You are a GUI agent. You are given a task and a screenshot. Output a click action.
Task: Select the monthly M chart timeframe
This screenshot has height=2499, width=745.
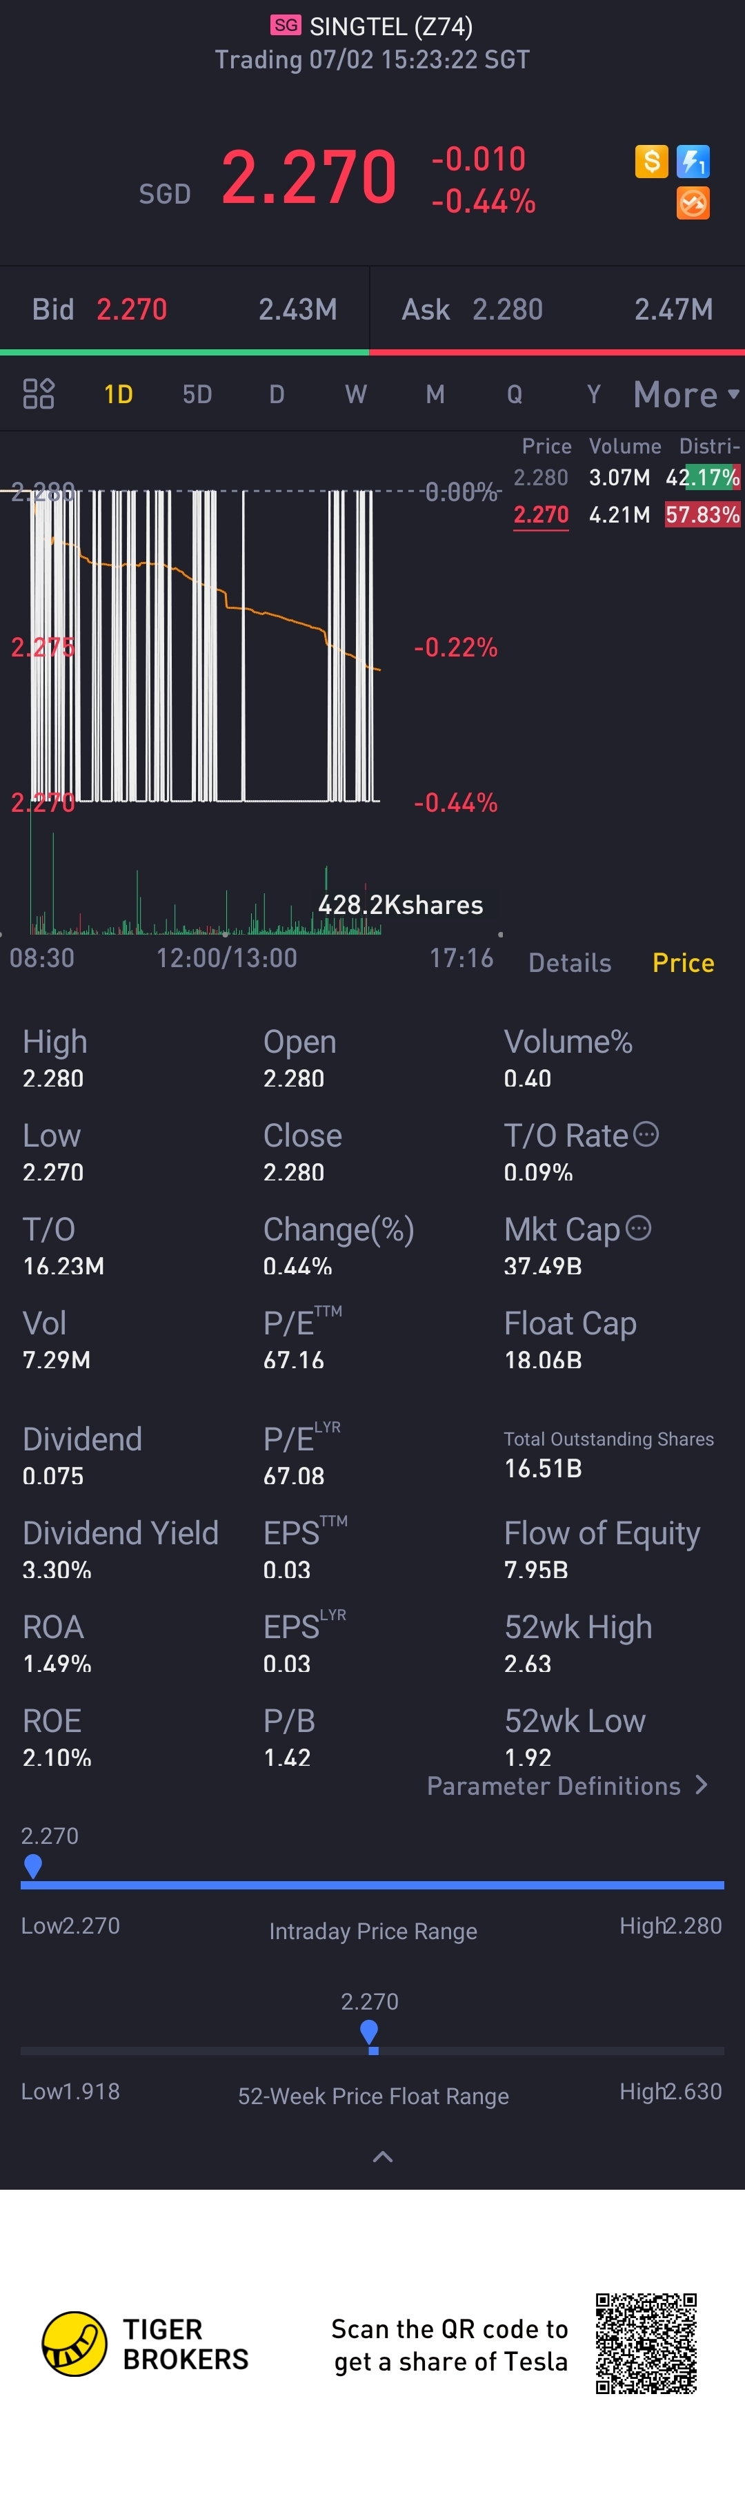(435, 395)
